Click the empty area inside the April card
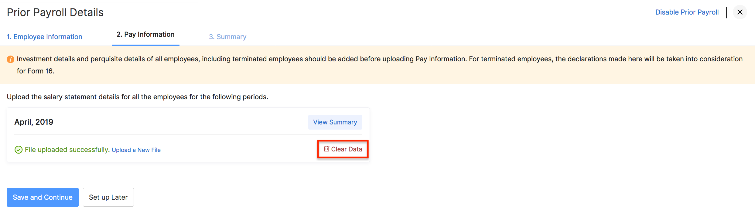Screen dimensions: 755x210 182,122
